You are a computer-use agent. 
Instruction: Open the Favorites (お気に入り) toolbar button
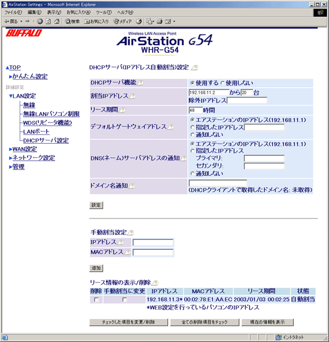tap(97, 21)
